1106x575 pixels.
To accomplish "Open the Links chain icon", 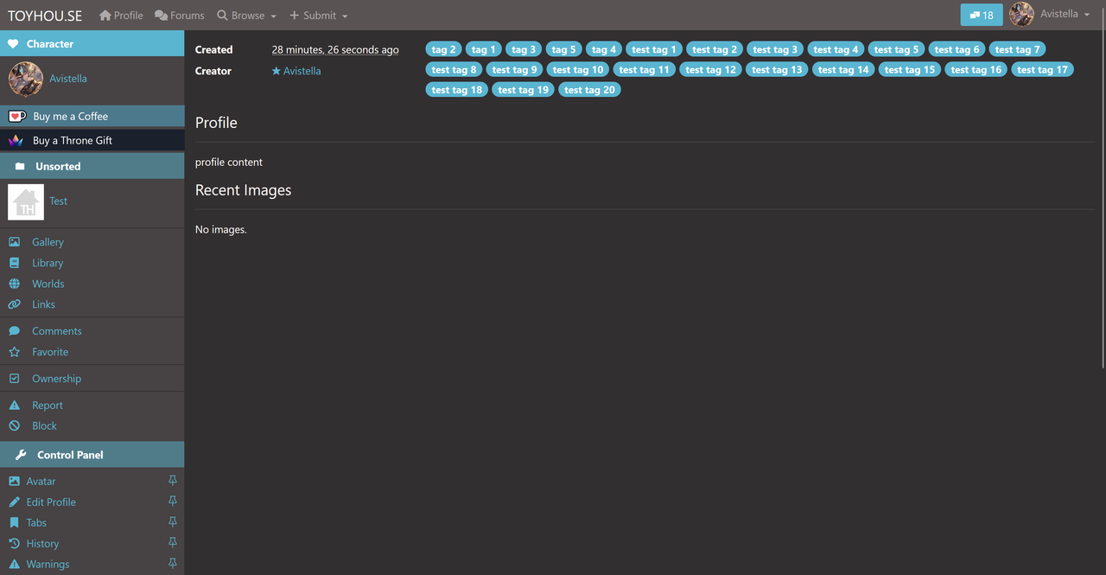I will click(14, 304).
